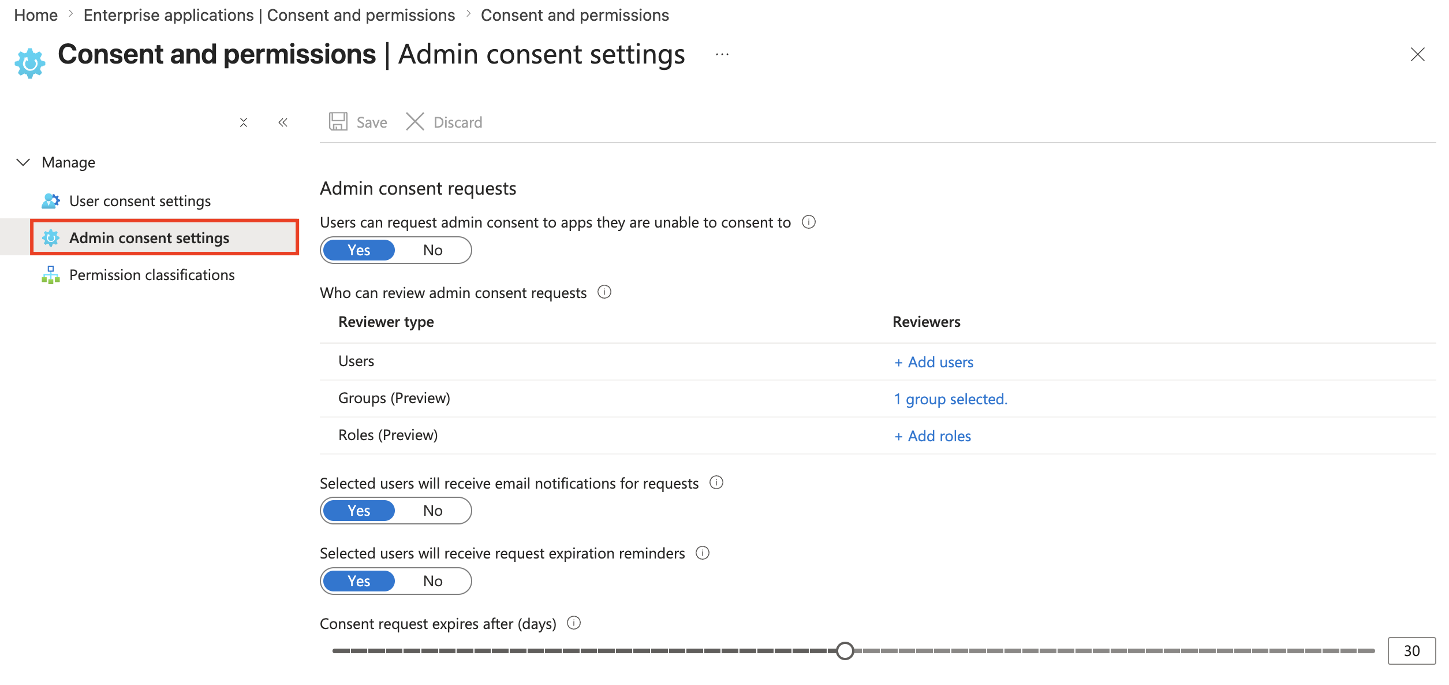
Task: Click info icon beside consent request expires after
Action: [574, 623]
